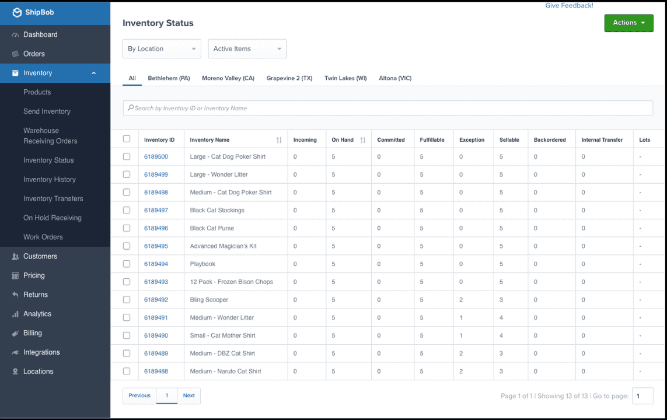This screenshot has height=420, width=667.
Task: Switch to the Bethlehem (PA) tab
Action: [x=169, y=78]
